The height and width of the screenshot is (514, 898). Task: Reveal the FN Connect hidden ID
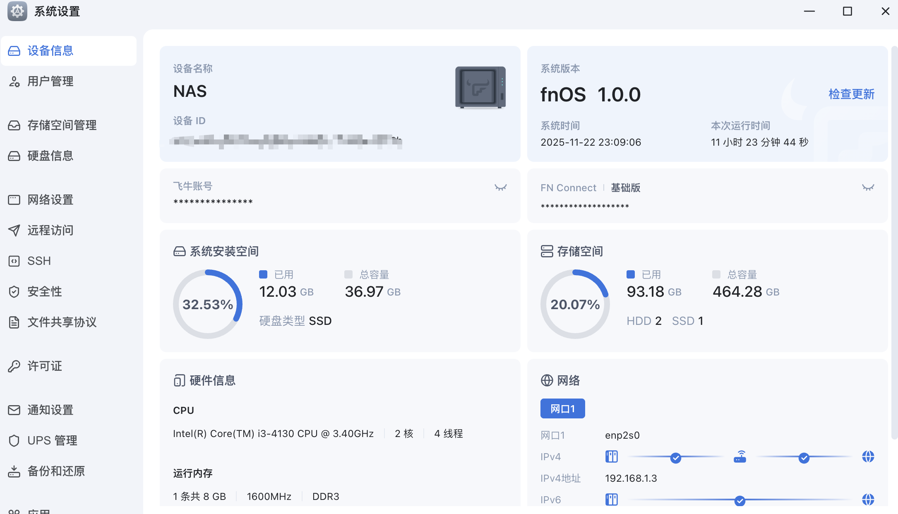[x=868, y=187]
